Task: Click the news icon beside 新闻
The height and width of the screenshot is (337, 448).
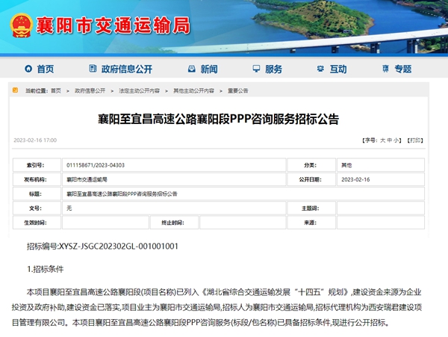Action: pos(192,69)
